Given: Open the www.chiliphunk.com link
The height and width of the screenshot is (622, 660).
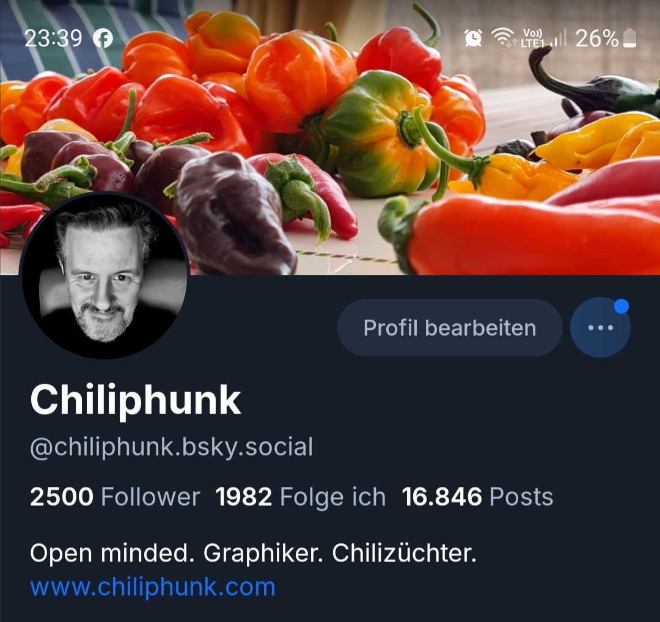Looking at the screenshot, I should [153, 587].
